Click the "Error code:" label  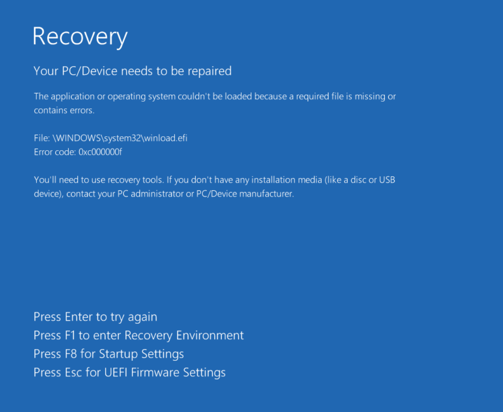[x=55, y=152]
